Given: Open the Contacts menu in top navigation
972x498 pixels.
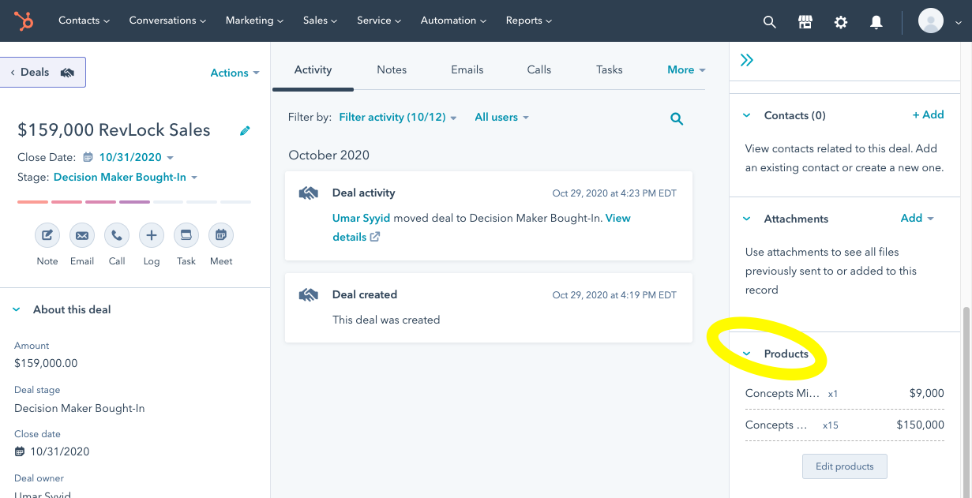Looking at the screenshot, I should [x=84, y=21].
